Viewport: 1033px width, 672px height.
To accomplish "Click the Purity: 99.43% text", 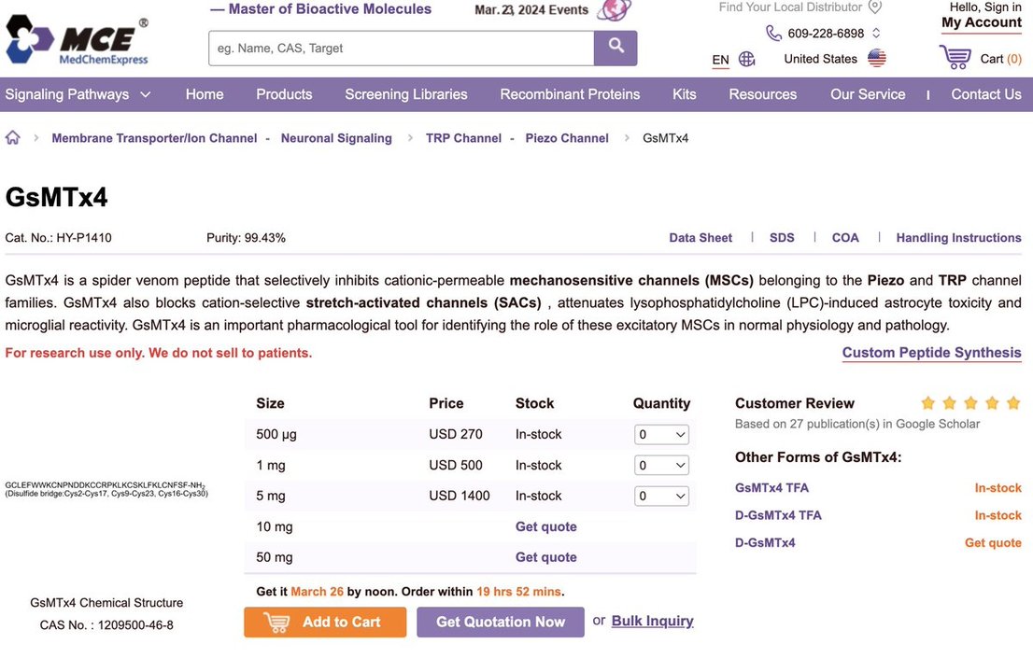I will click(x=246, y=238).
